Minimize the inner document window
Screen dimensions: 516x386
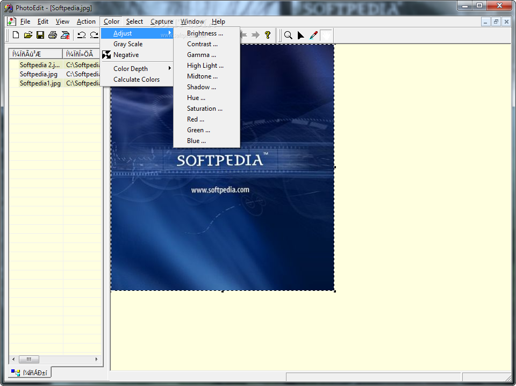tap(485, 22)
